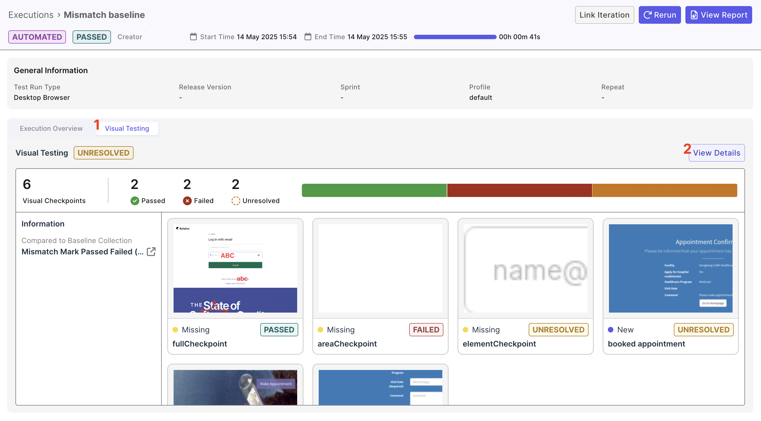The height and width of the screenshot is (421, 761).
Task: Open the elementCheckpoint name@ thumbnail
Action: 525,268
